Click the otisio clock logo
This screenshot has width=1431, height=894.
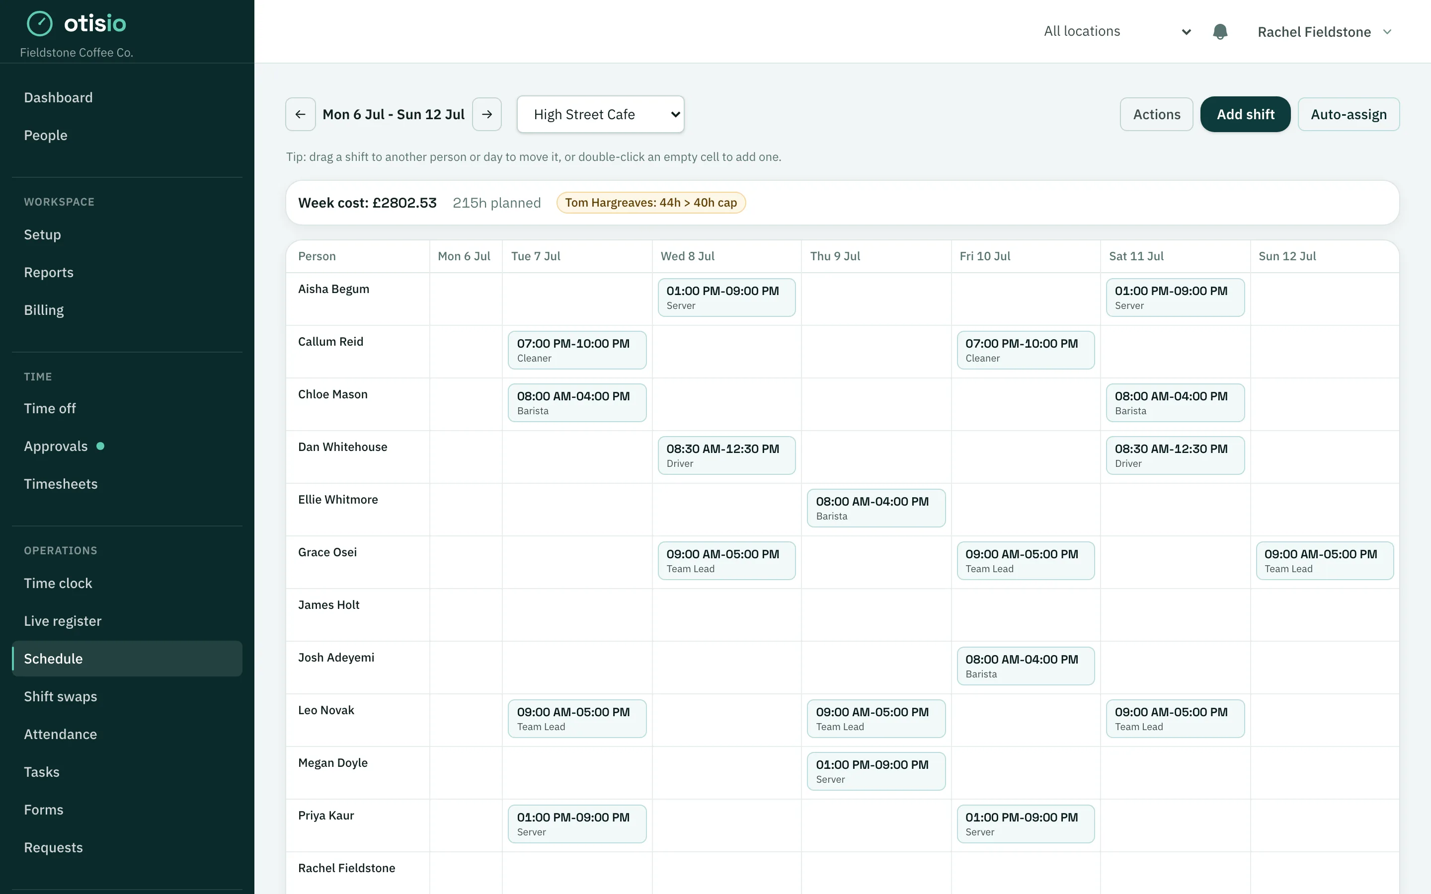(x=40, y=24)
